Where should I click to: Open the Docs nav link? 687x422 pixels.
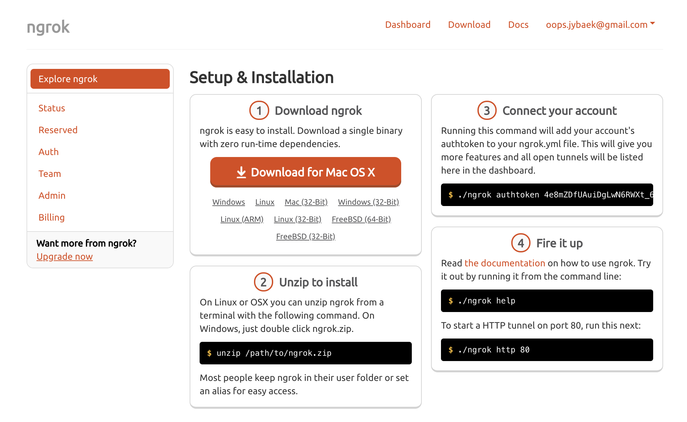(518, 25)
